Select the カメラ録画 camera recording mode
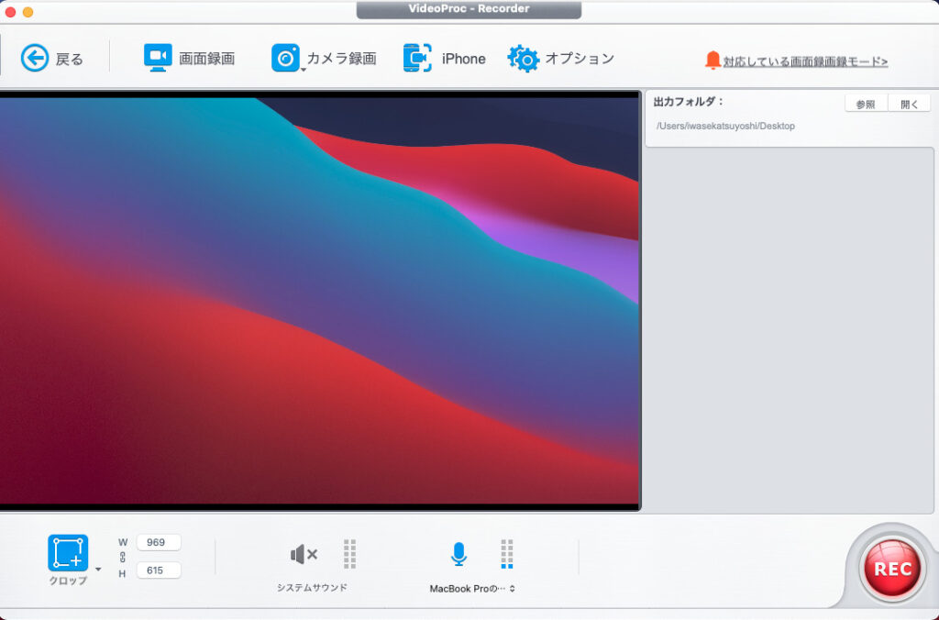The image size is (939, 620). coord(324,58)
